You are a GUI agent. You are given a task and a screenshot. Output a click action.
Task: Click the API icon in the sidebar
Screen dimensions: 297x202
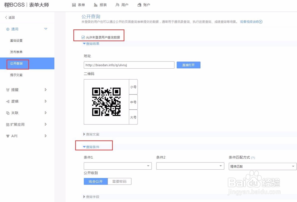8,136
